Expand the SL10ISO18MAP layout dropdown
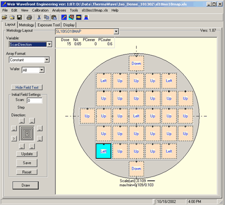Image resolution: width=225 pixels, height=205 pixels. [116, 31]
